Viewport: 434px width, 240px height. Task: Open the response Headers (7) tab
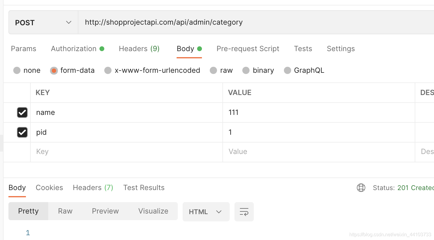93,188
